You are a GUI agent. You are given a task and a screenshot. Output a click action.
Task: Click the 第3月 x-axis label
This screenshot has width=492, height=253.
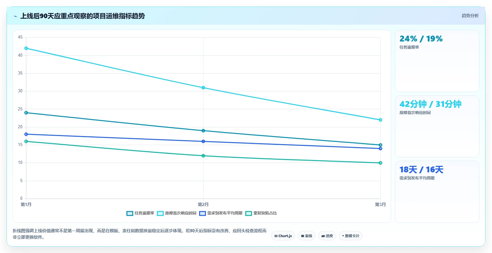tap(380, 204)
